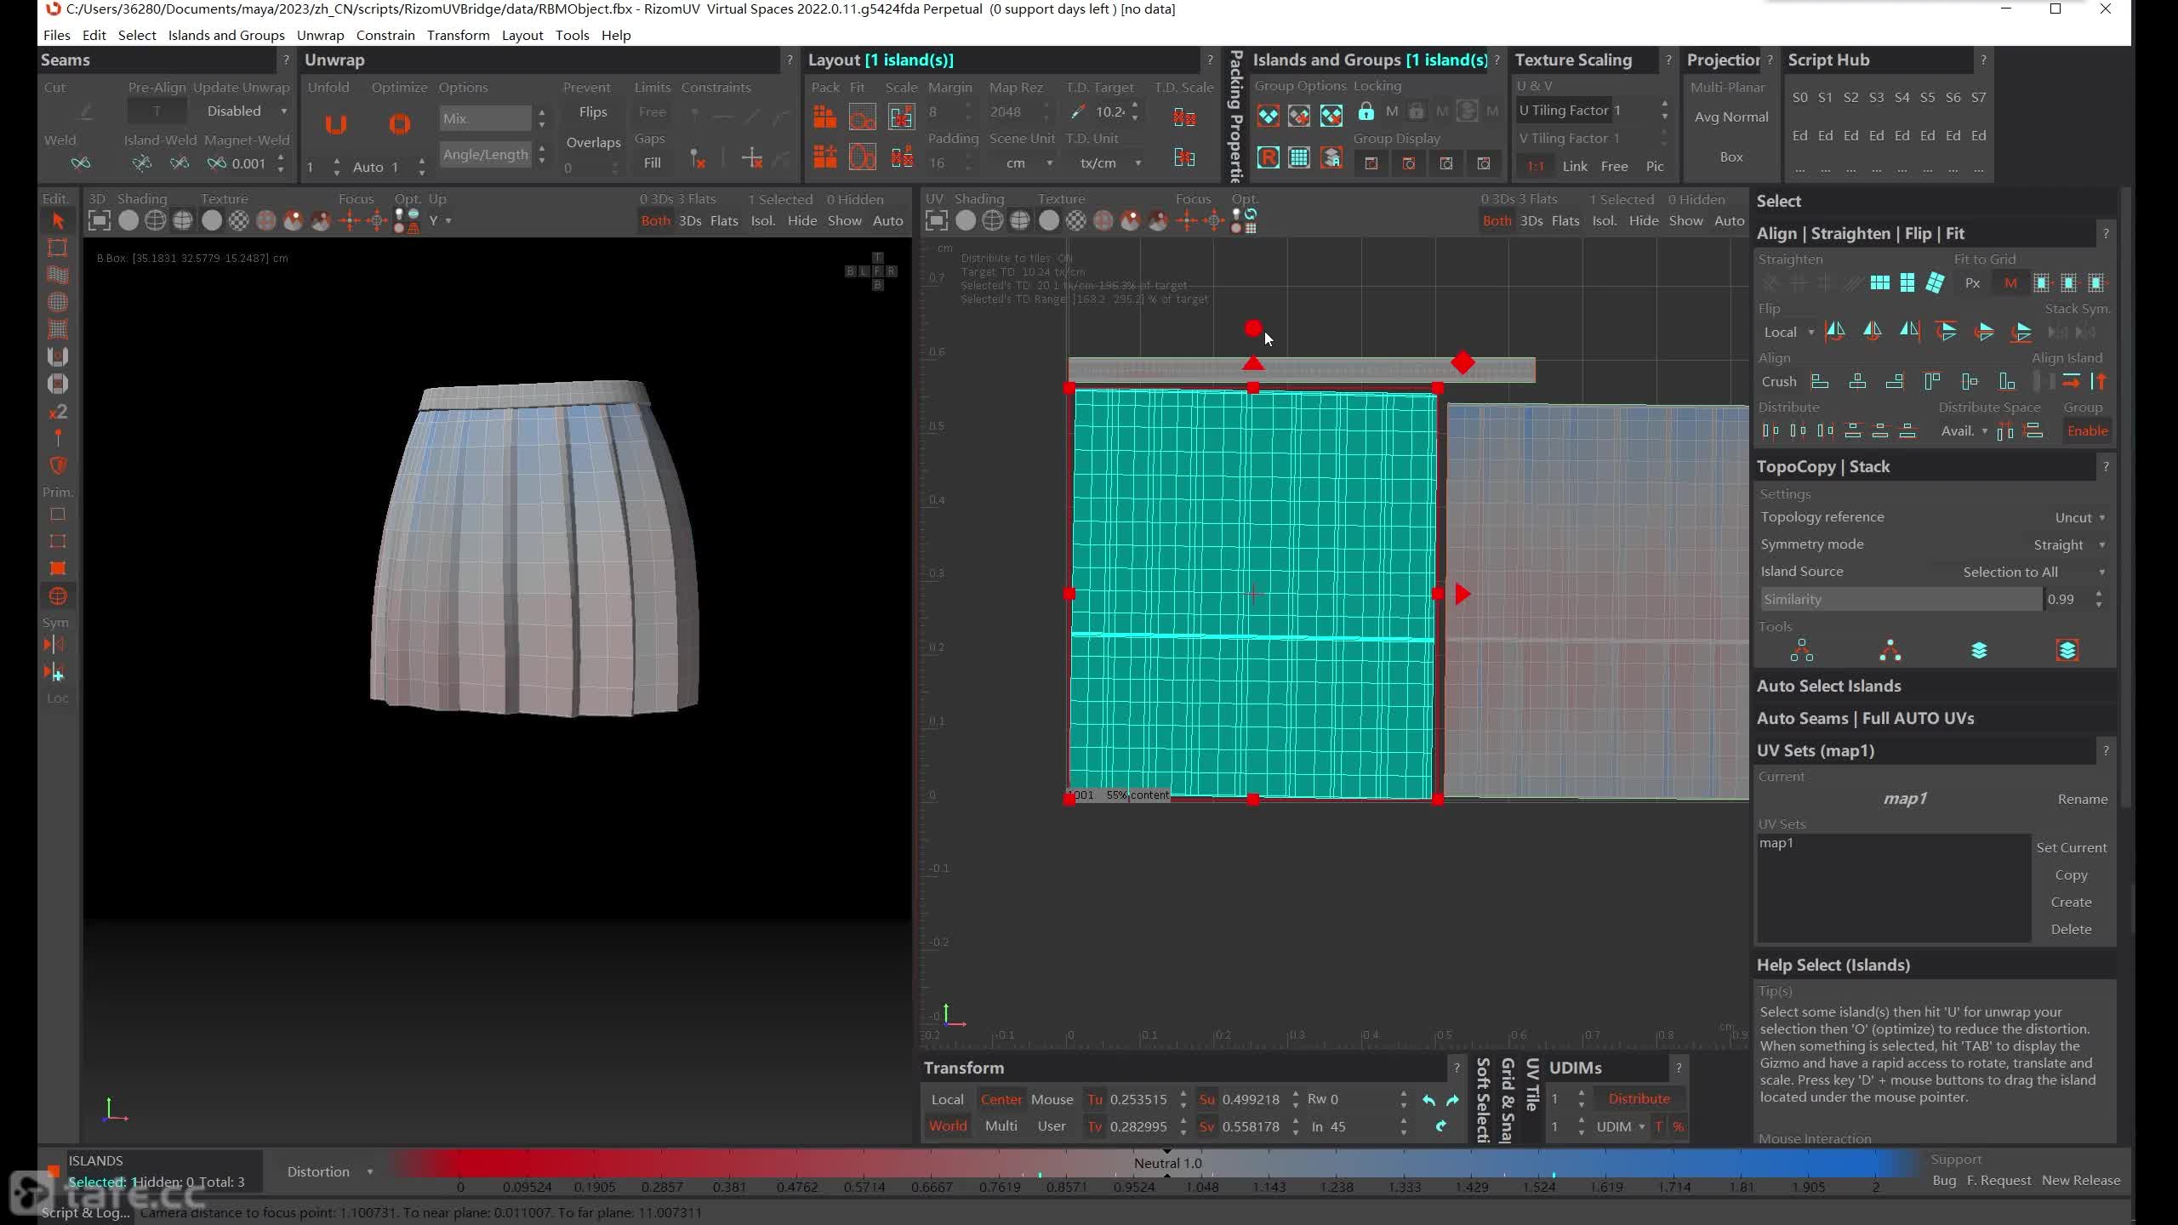Screen dimensions: 2178x1225
Task: Toggle Auto in UV viewport header
Action: point(1729,220)
